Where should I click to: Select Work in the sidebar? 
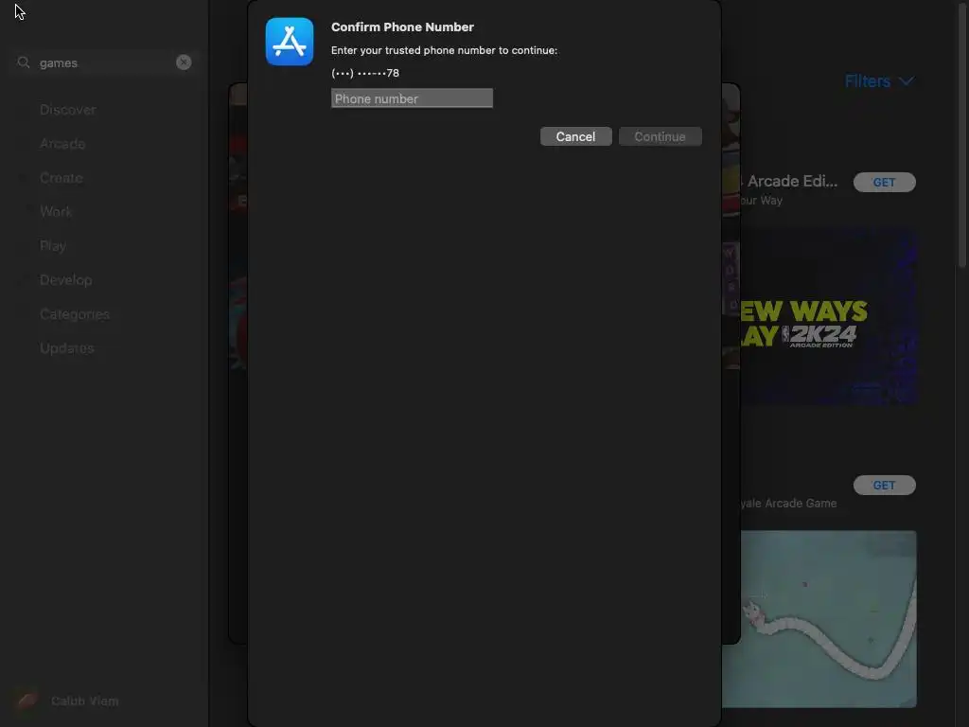click(56, 212)
